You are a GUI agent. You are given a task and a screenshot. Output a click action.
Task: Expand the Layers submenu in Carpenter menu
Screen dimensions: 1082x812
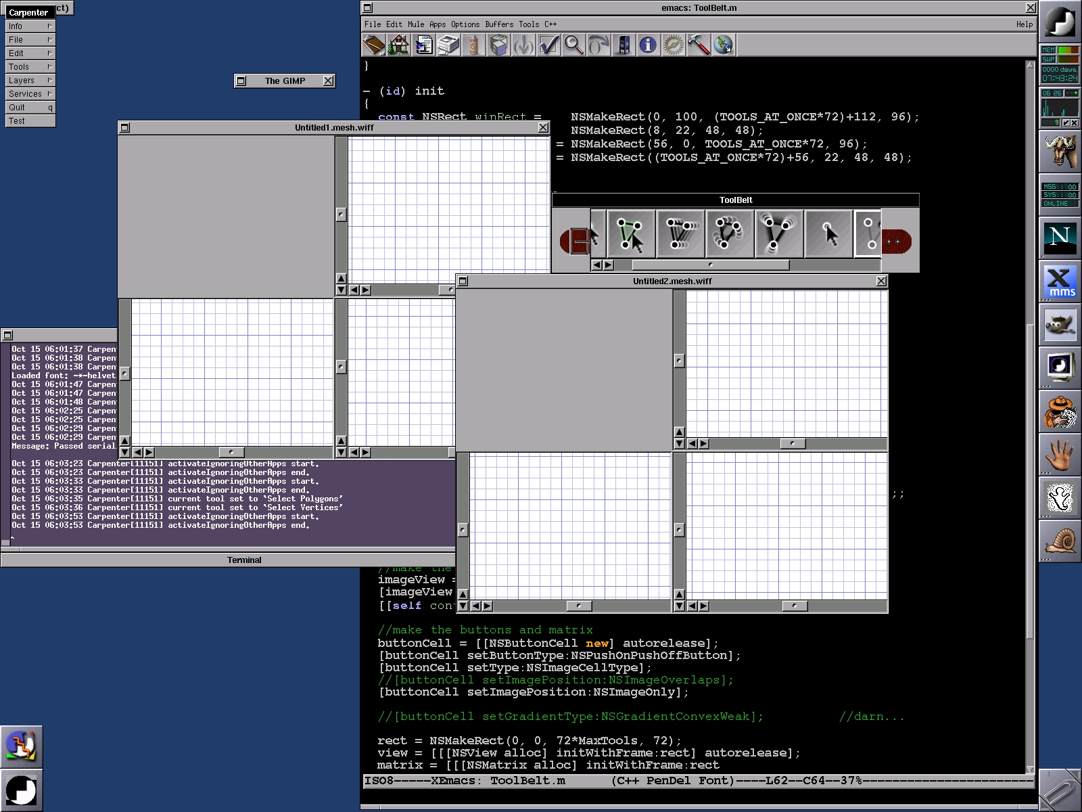pyautogui.click(x=30, y=80)
